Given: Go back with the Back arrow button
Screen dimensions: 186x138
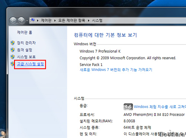Looking at the screenshot, I should point(13,20).
